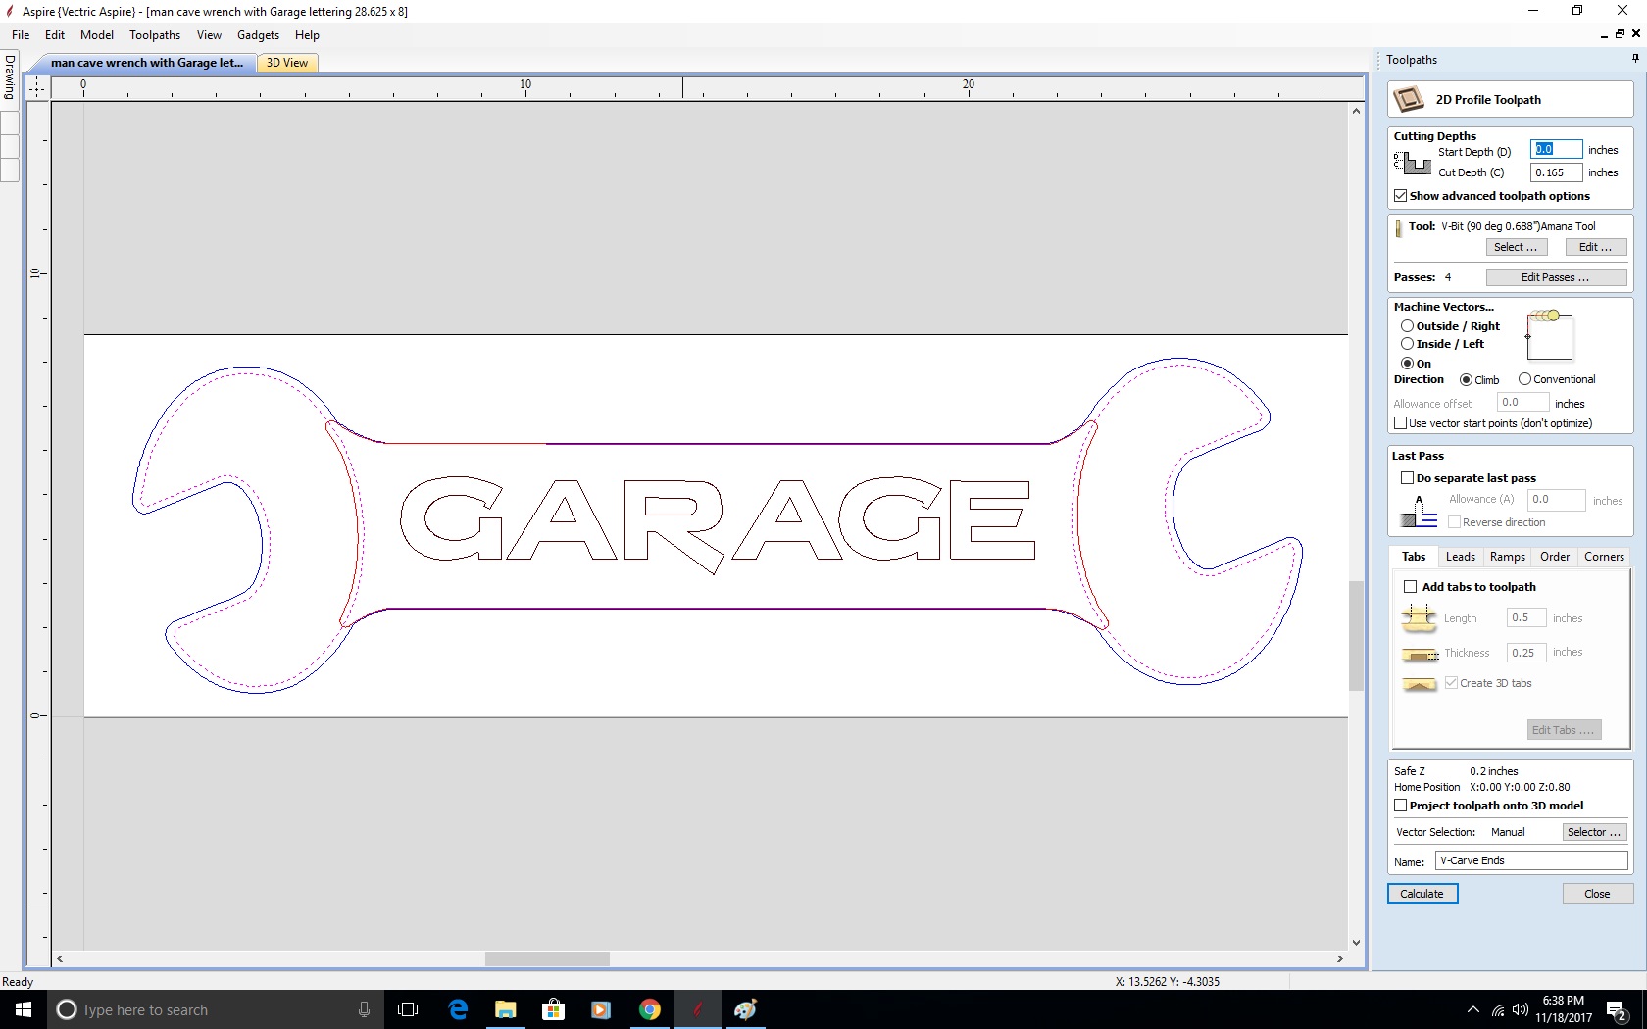Open Task View from the taskbar
Image resolution: width=1647 pixels, height=1029 pixels.
pos(408,1009)
